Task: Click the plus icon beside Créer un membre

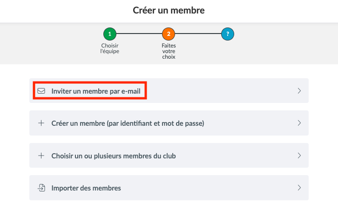Action: tap(41, 123)
